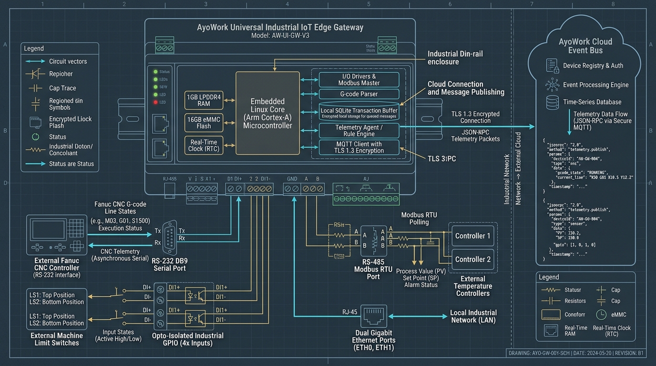Select the Controller 1 box
The image size is (656, 366).
coord(473,236)
